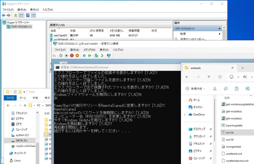This screenshot has width=254, height=164.
Task: Pause the win11ent01 virtual machine
Action: (x=84, y=56)
